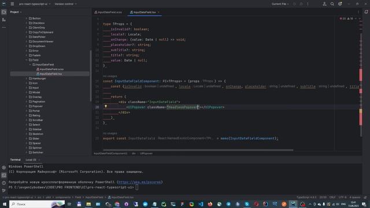This screenshot has width=370, height=208.
Task: Click the Windows taskbar search box
Action: click(x=37, y=204)
